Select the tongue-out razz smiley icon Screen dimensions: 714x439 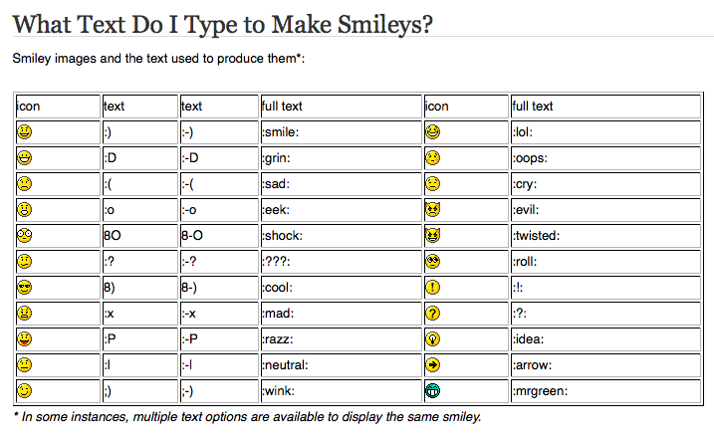[x=25, y=339]
